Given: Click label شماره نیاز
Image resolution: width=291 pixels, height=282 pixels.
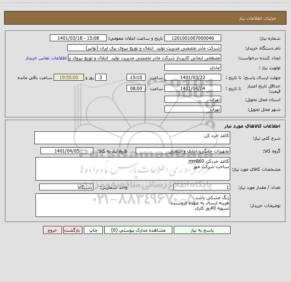Looking at the screenshot, I should pos(270,38).
